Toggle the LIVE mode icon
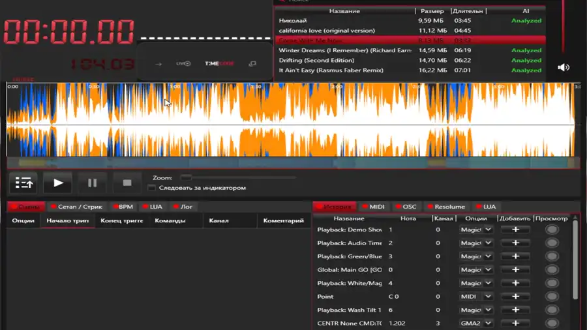This screenshot has height=330, width=587. (x=183, y=64)
